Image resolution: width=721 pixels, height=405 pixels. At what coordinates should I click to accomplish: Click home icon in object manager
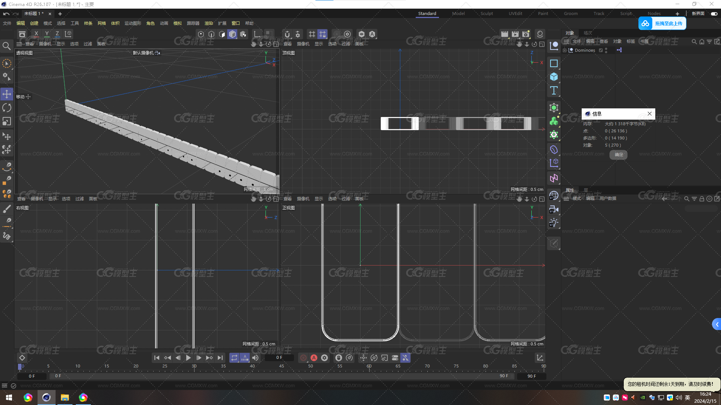[x=702, y=42]
